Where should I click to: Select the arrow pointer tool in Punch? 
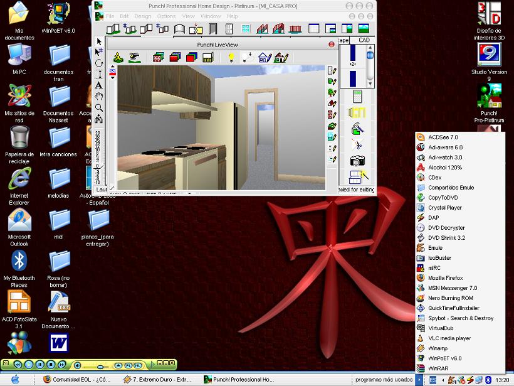(98, 41)
